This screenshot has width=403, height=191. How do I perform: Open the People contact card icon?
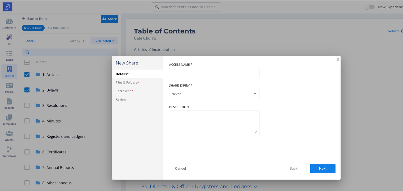[x=9, y=86]
